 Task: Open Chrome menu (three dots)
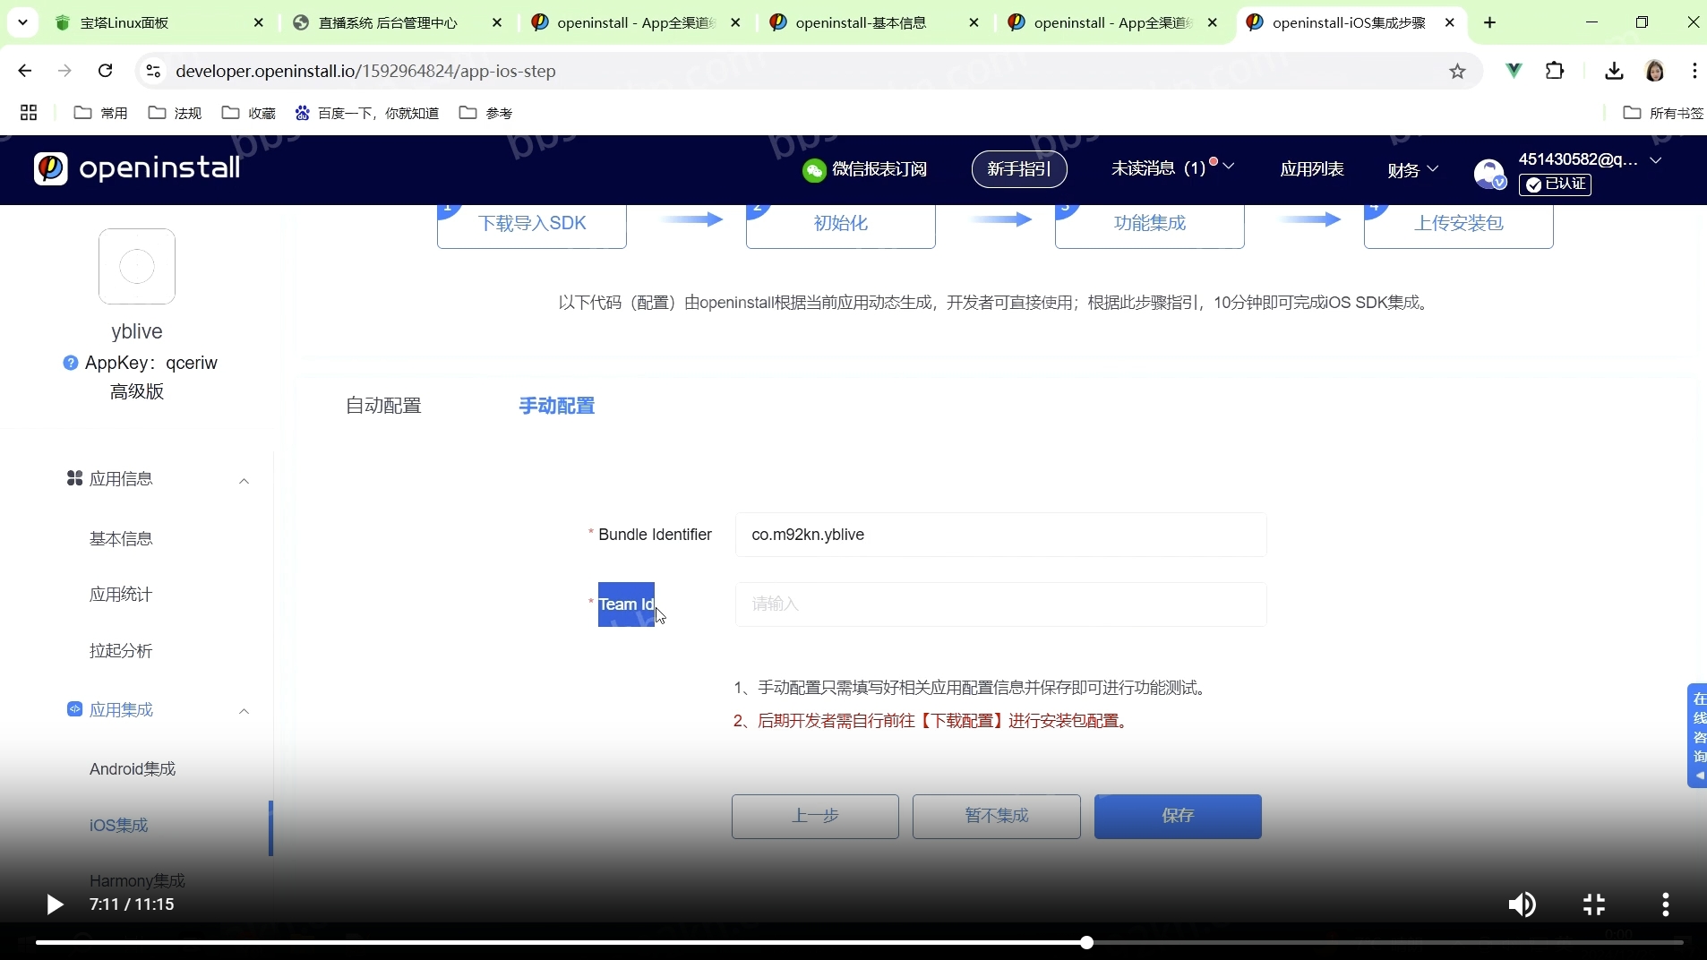pos(1694,71)
